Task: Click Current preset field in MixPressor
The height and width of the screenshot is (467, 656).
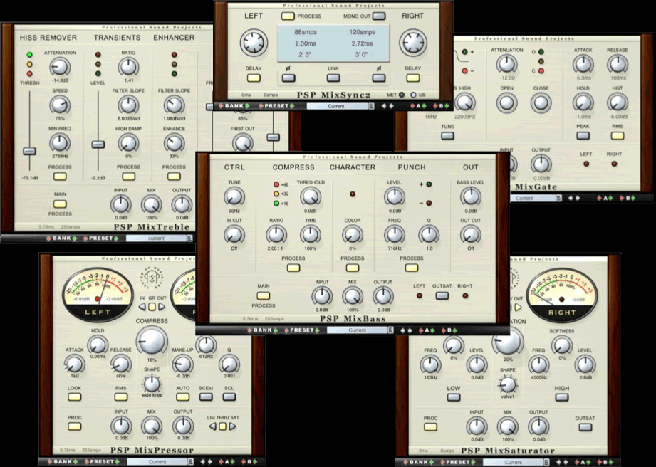Action: 157,462
